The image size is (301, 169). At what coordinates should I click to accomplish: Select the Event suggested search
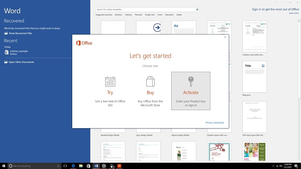pyautogui.click(x=160, y=14)
